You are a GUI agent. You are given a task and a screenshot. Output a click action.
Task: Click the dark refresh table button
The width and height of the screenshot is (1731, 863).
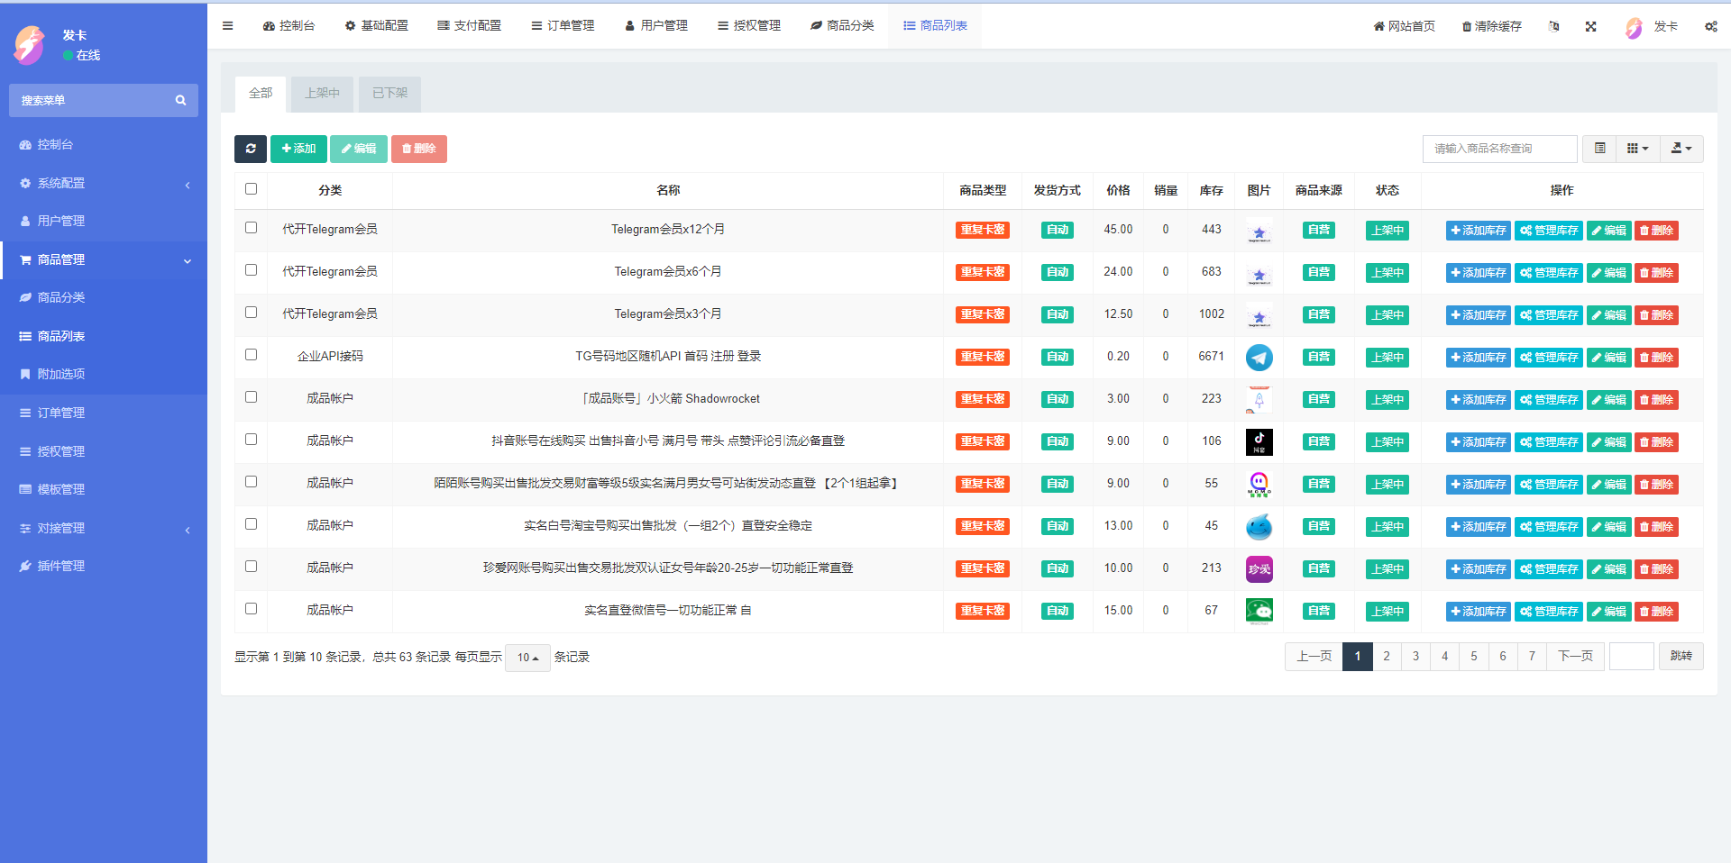click(251, 149)
